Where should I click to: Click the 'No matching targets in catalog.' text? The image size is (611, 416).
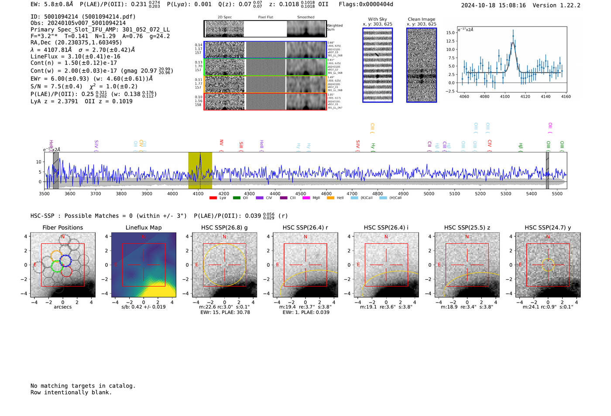pos(83,386)
